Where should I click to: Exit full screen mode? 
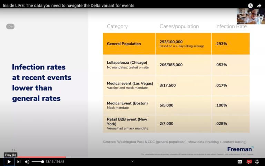coord(257,162)
